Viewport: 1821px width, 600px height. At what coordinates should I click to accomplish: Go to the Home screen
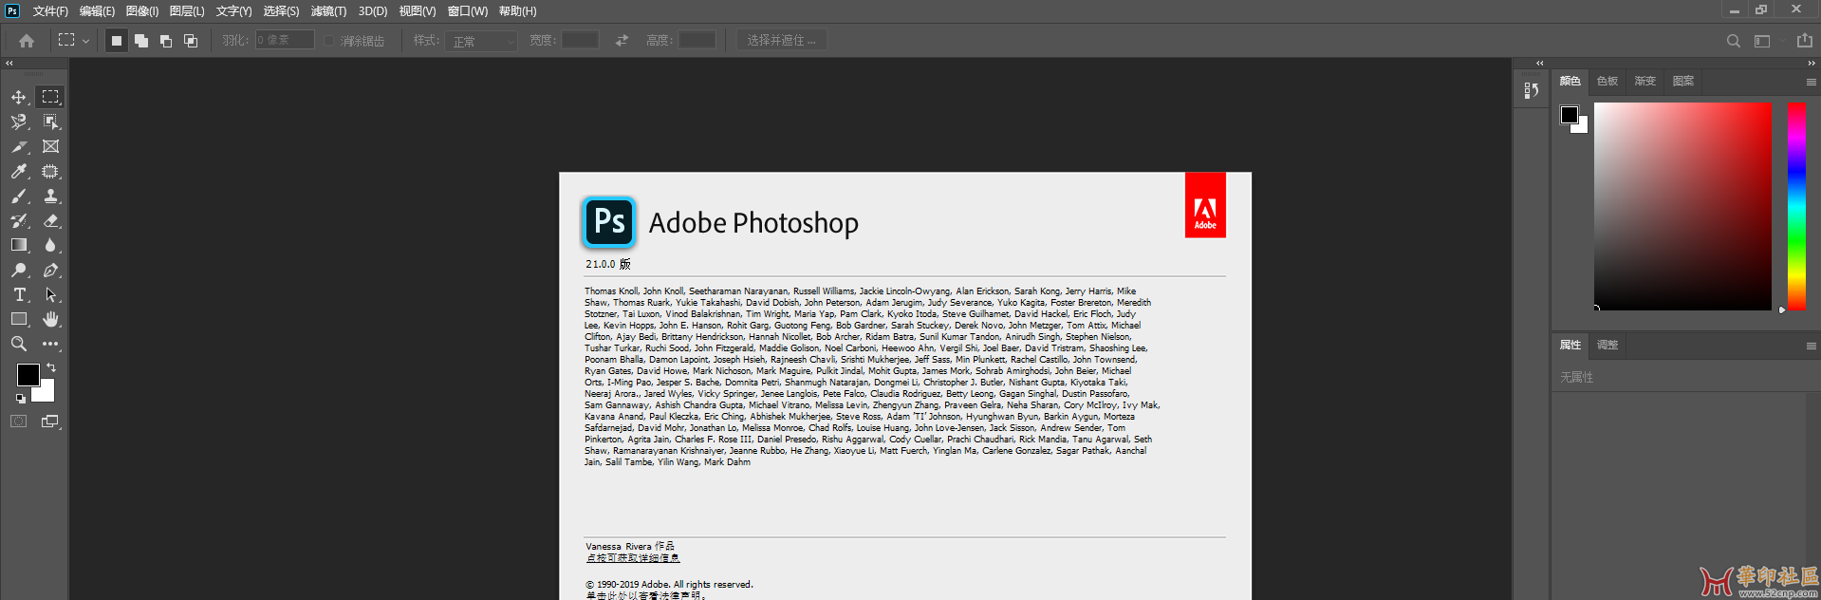(x=27, y=41)
